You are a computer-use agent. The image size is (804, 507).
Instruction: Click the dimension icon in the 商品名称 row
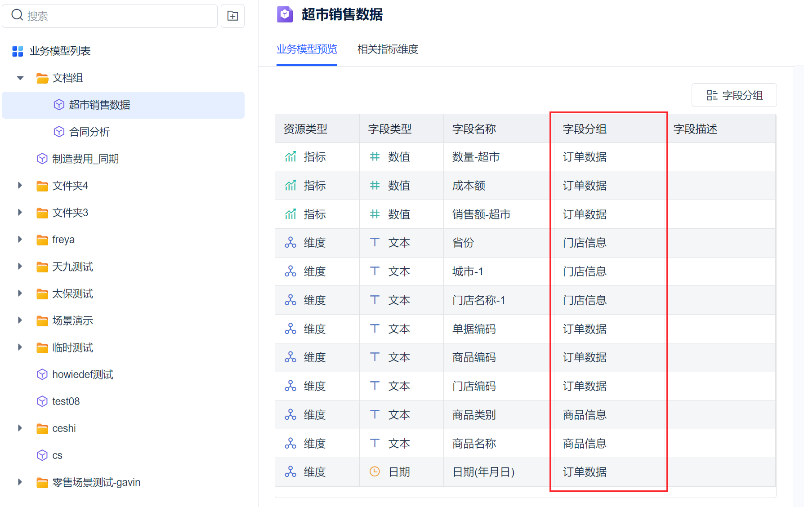[290, 444]
